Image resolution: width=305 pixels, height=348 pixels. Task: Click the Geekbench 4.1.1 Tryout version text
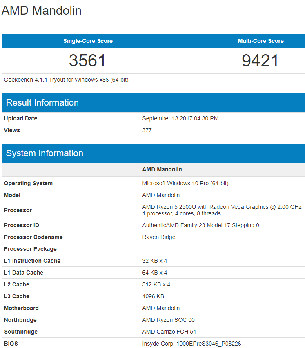click(x=66, y=80)
